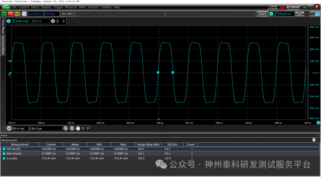Open the Display menu
The width and height of the screenshot is (321, 177).
coord(46,7)
